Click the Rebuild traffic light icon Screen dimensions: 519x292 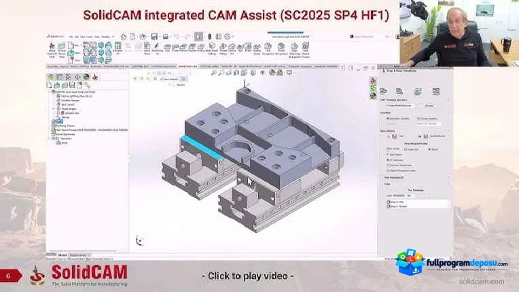coord(209,37)
